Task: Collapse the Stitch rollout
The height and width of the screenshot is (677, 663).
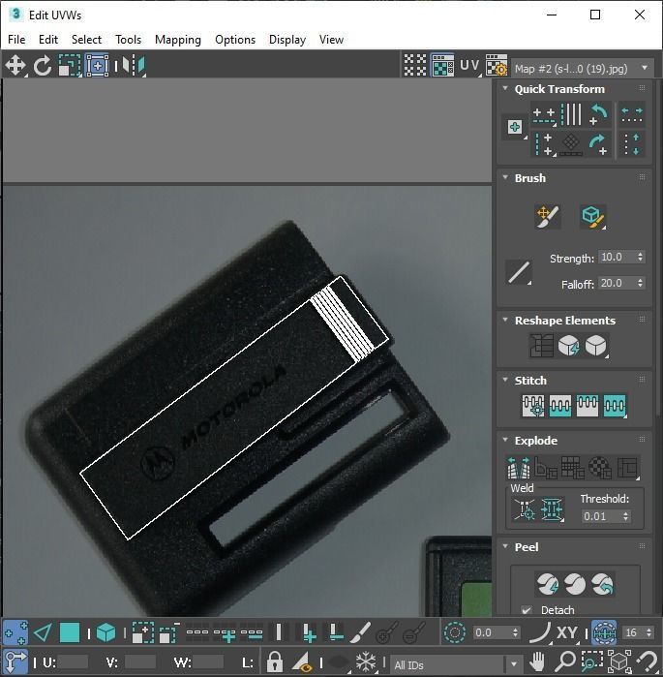Action: point(505,380)
